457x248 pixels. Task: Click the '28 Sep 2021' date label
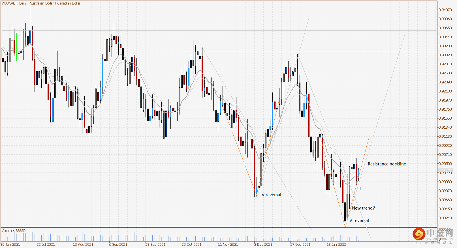coord(155,245)
